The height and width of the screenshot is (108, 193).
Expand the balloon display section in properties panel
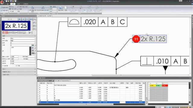point(19,72)
